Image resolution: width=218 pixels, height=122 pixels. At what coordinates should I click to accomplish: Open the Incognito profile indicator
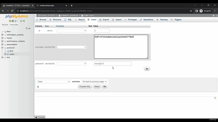tap(205, 11)
